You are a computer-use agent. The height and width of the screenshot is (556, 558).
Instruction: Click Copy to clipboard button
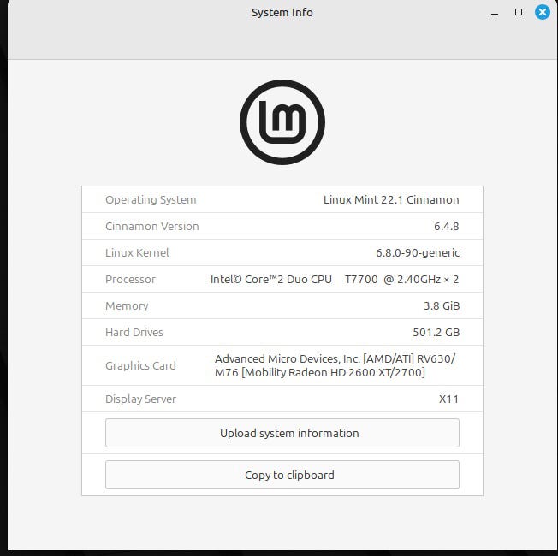pos(282,475)
